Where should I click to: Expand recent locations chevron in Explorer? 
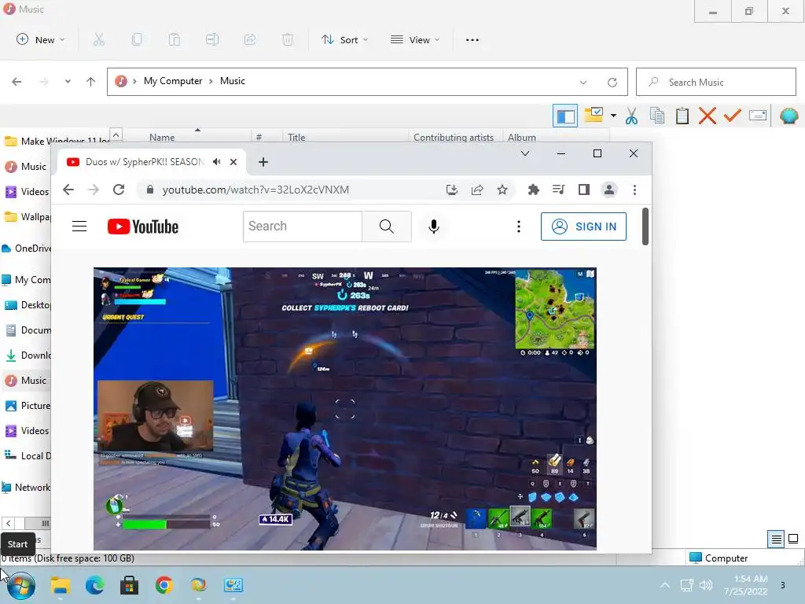[68, 81]
